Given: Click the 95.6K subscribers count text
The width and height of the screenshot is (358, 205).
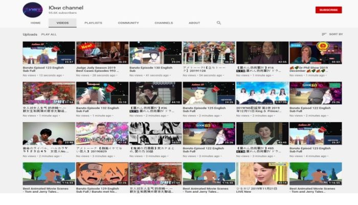Looking at the screenshot, I should 62,13.
